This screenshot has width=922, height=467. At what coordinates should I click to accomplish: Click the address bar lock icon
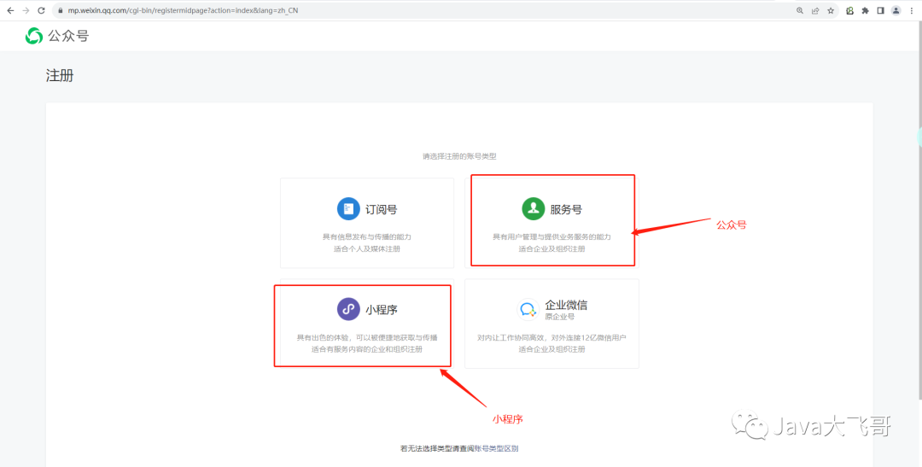(x=60, y=10)
